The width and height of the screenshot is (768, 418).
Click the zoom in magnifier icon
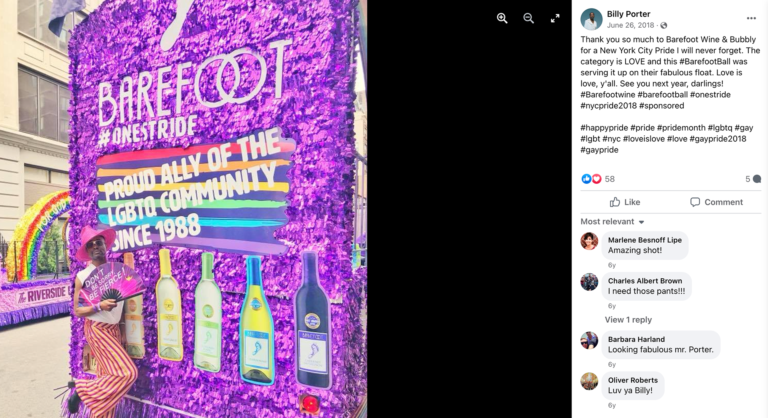(x=502, y=18)
